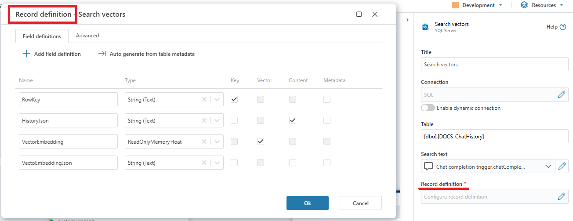Turn on Enable dynamic connection switch
This screenshot has width=573, height=221.
pos(428,108)
